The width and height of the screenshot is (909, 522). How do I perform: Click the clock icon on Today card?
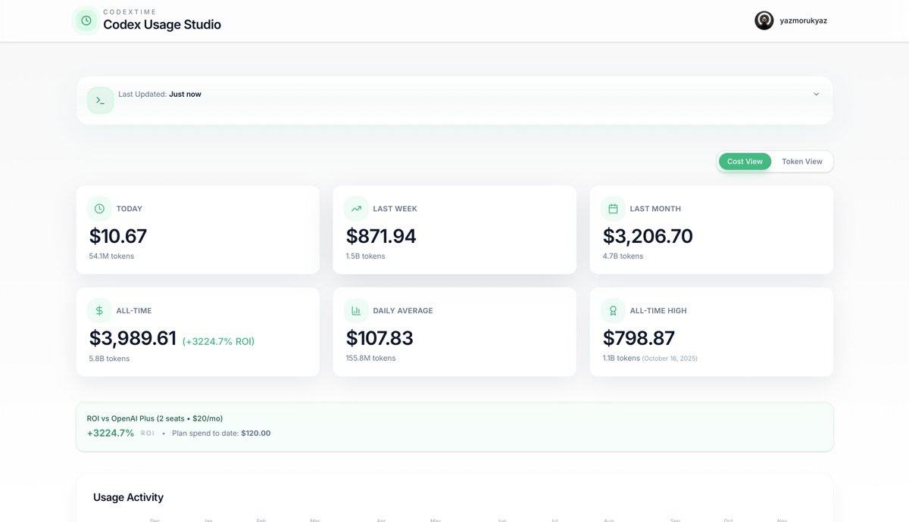coord(99,209)
